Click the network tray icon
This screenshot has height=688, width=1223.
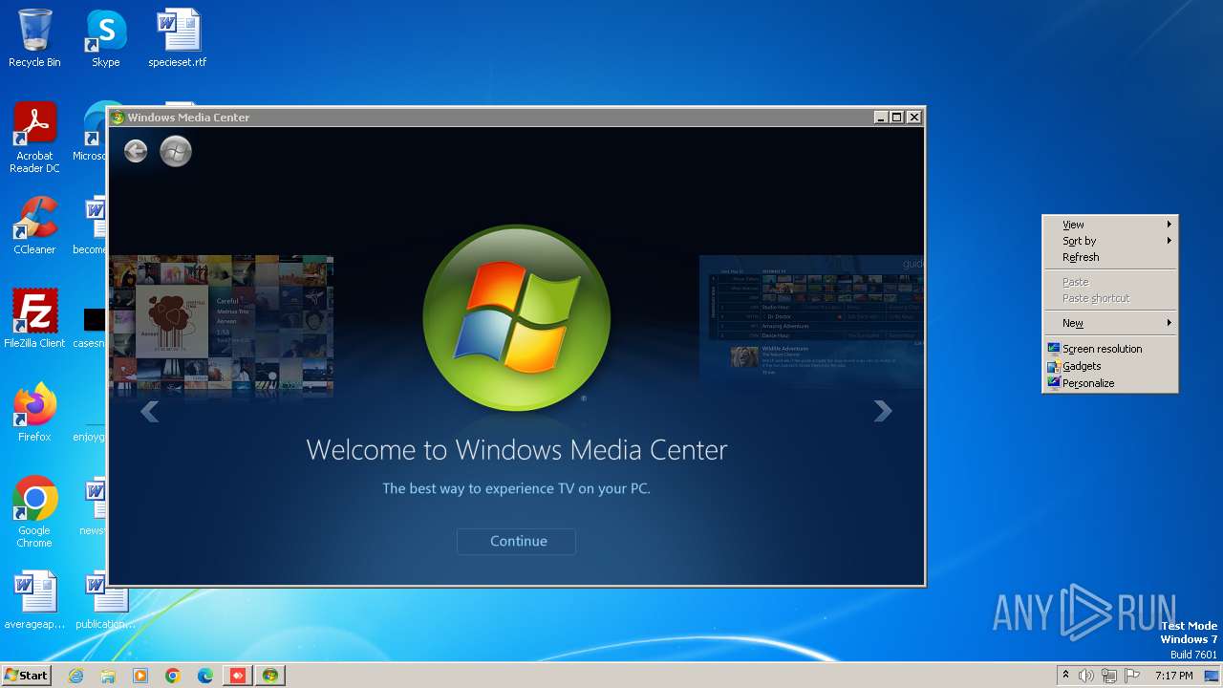coord(1109,676)
